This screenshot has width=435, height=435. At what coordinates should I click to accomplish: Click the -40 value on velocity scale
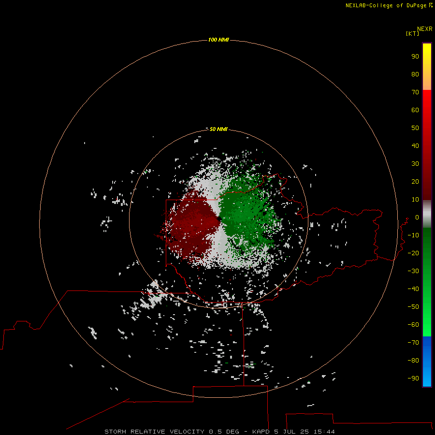tap(413, 289)
